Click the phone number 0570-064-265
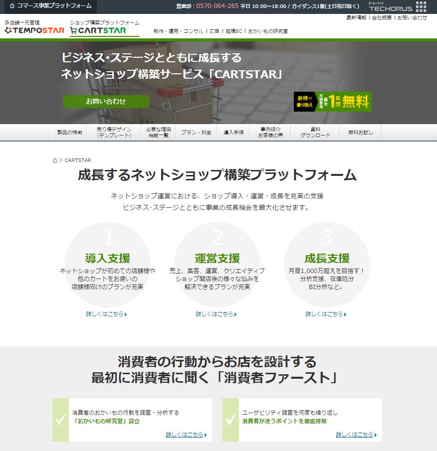 (218, 6)
